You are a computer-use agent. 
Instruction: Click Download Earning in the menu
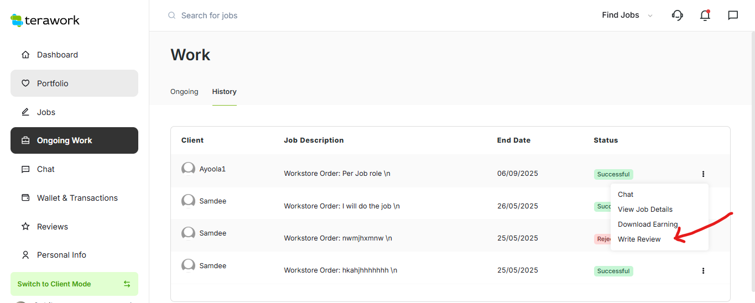point(647,224)
